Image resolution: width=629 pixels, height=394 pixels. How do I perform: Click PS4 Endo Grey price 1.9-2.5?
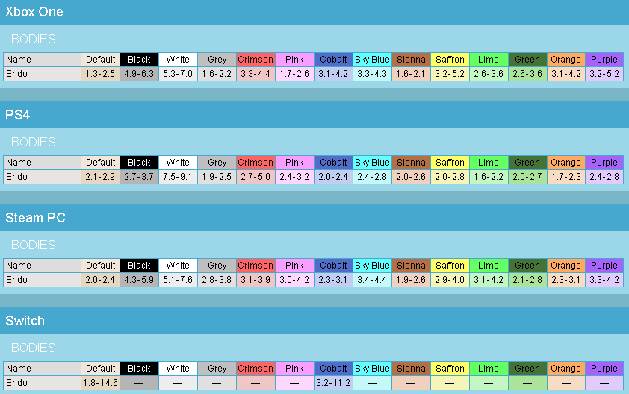217,177
